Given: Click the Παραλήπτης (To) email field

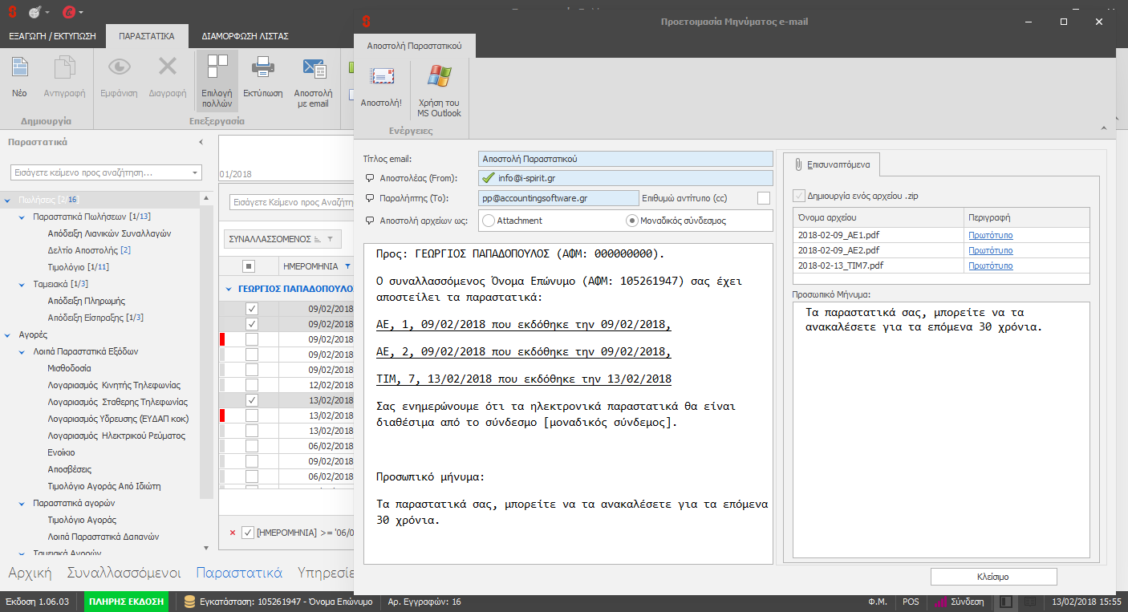Looking at the screenshot, I should [x=558, y=198].
